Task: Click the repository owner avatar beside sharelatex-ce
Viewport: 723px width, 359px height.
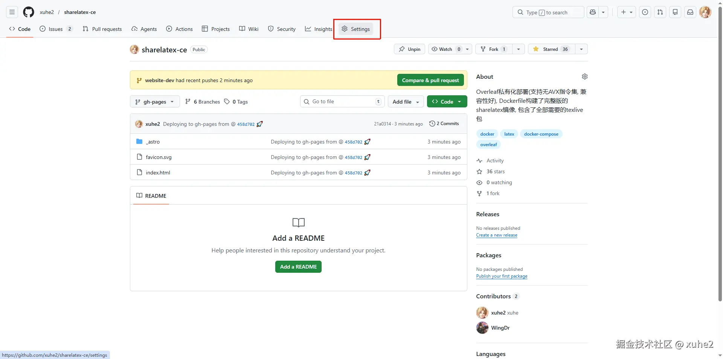Action: click(x=134, y=49)
